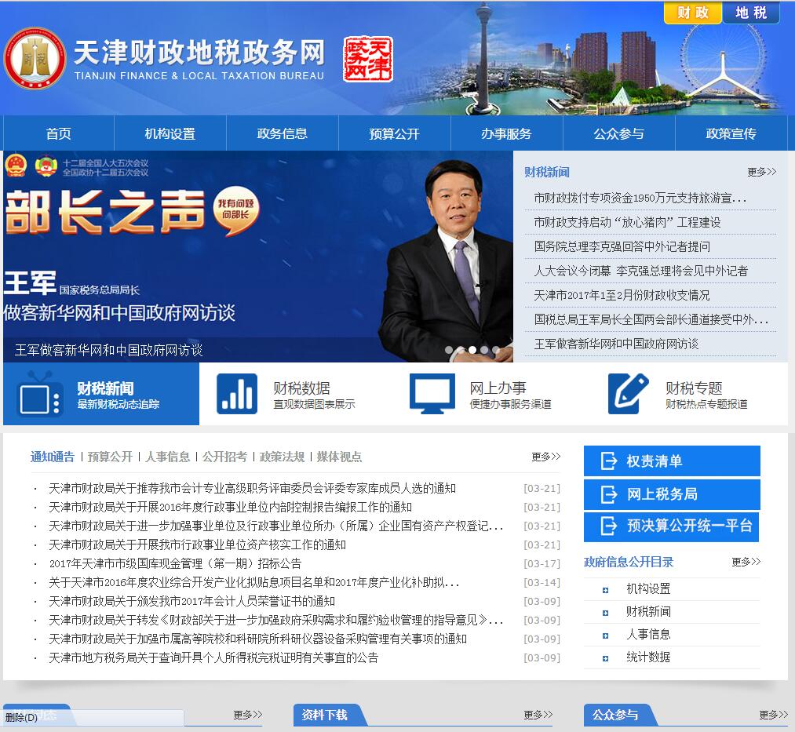
Task: Click the 我有问题问部长 speech bubble
Action: click(236, 210)
